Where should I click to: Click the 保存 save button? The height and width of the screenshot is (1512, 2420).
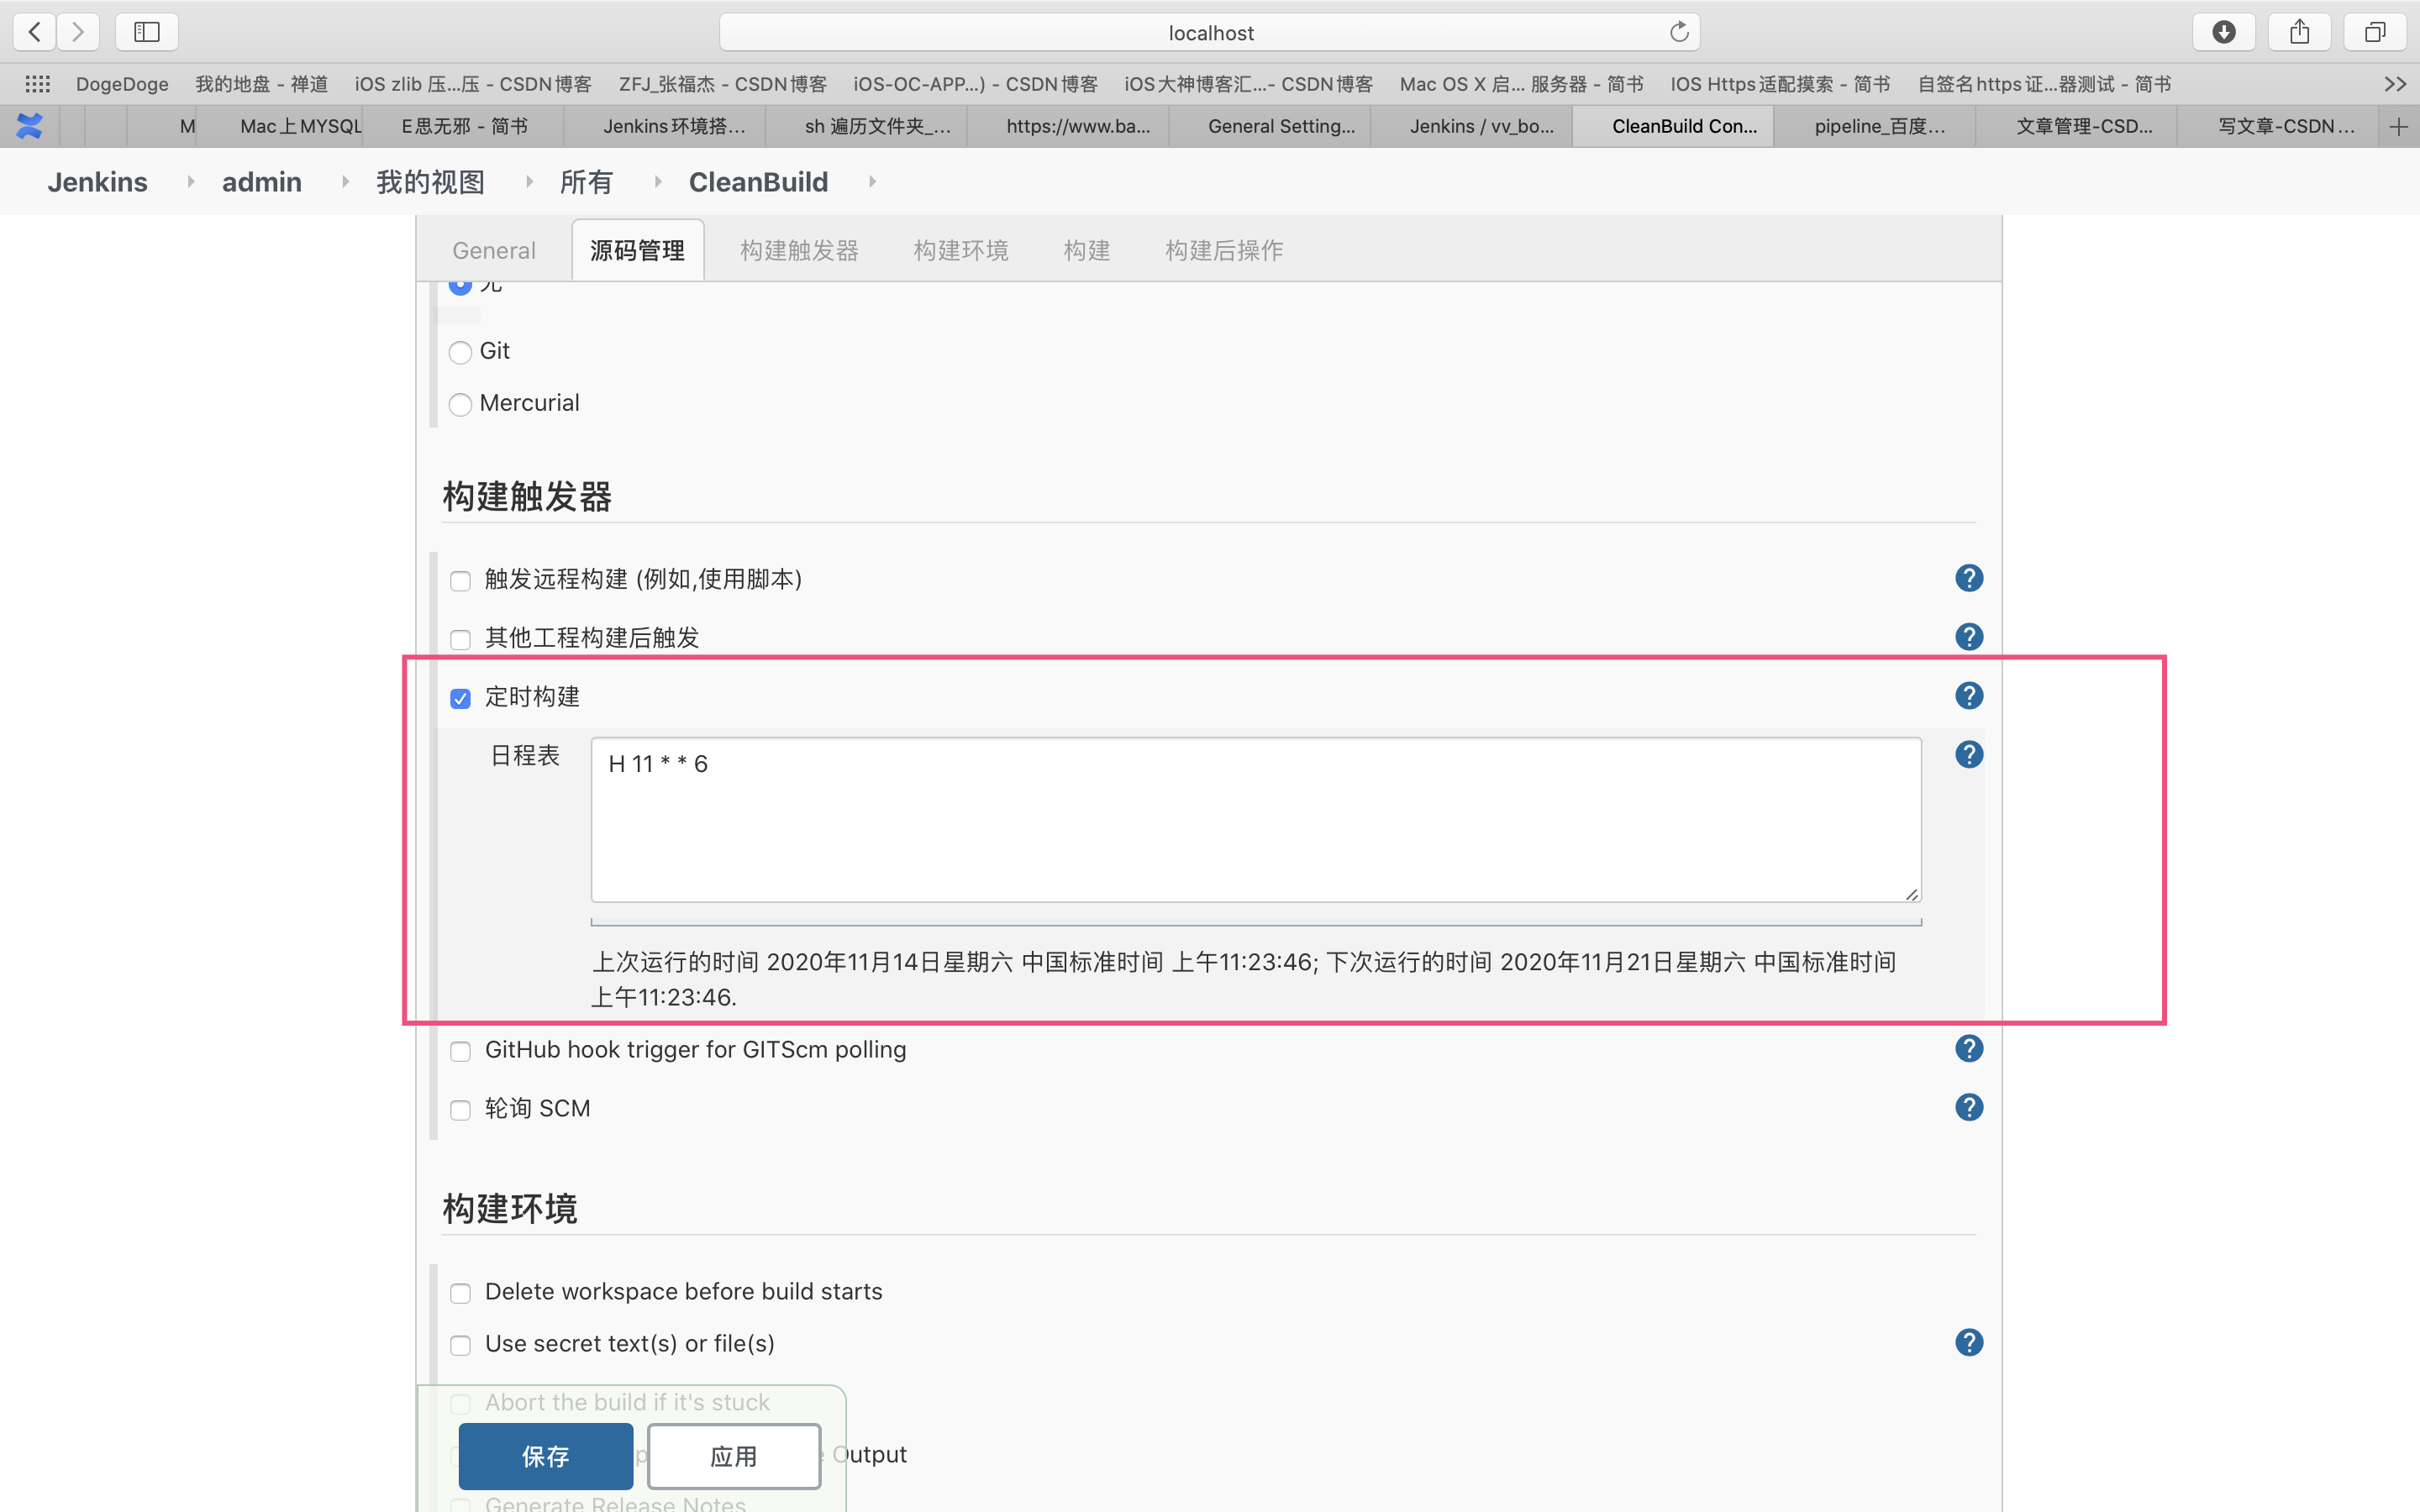click(x=545, y=1456)
